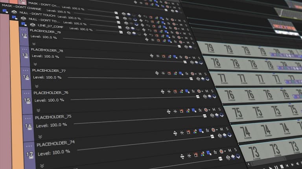This screenshot has width=302, height=169.
Task: Click automation settings gear on PLACEHOLDER_75
Action: [x=206, y=110]
